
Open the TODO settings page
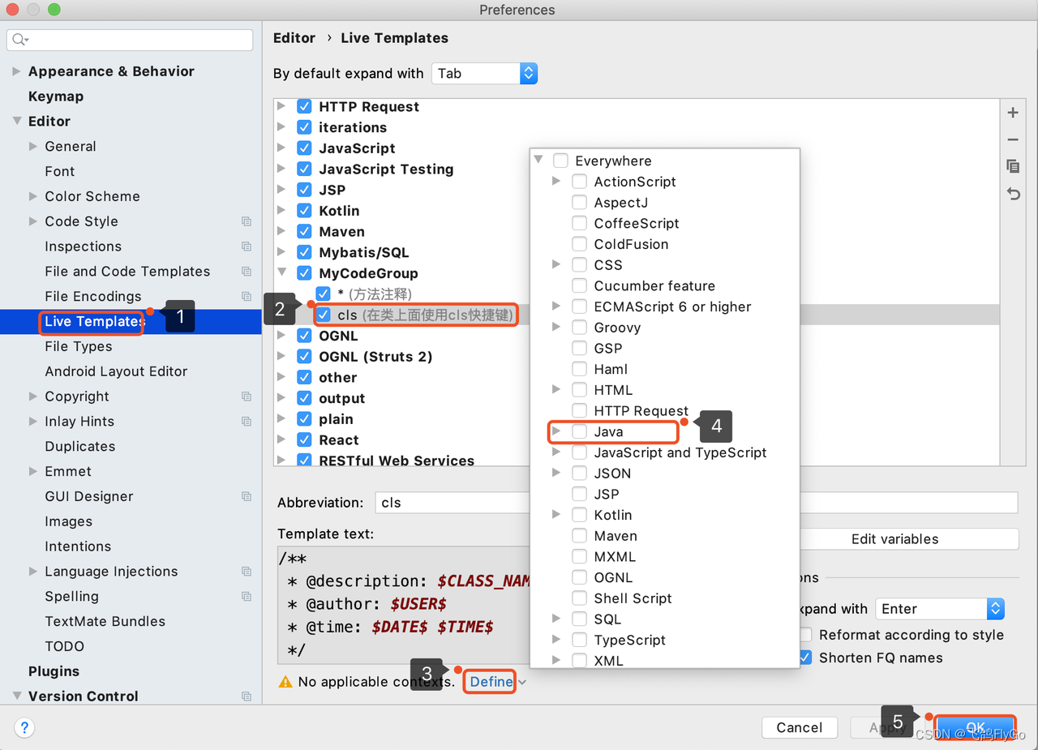(x=65, y=646)
